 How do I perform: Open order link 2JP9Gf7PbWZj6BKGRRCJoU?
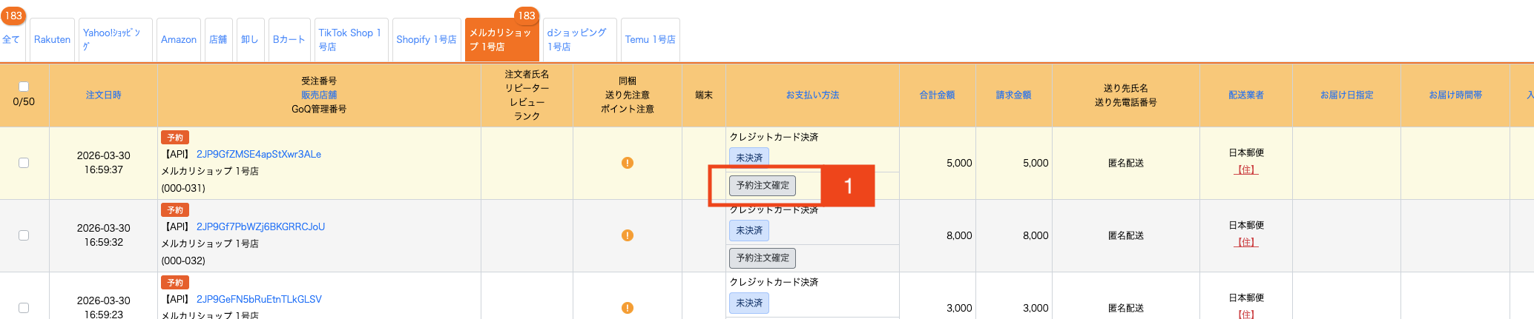point(260,226)
